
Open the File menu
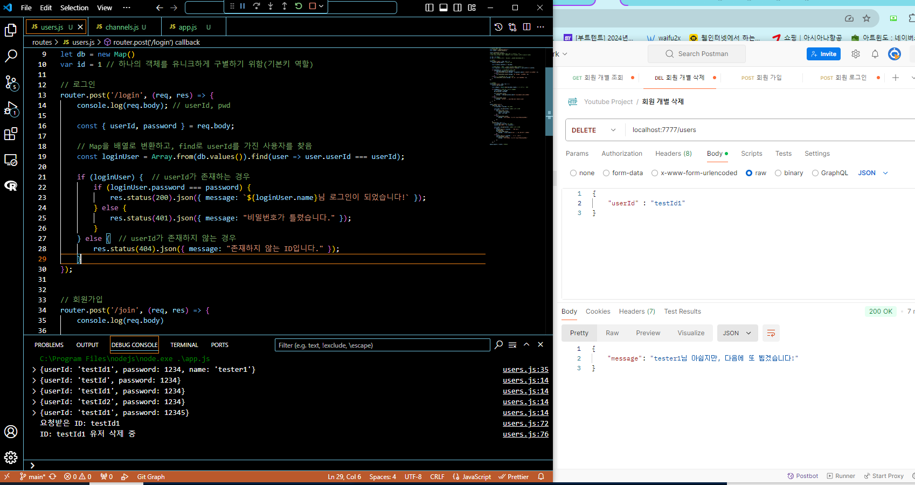tap(26, 8)
